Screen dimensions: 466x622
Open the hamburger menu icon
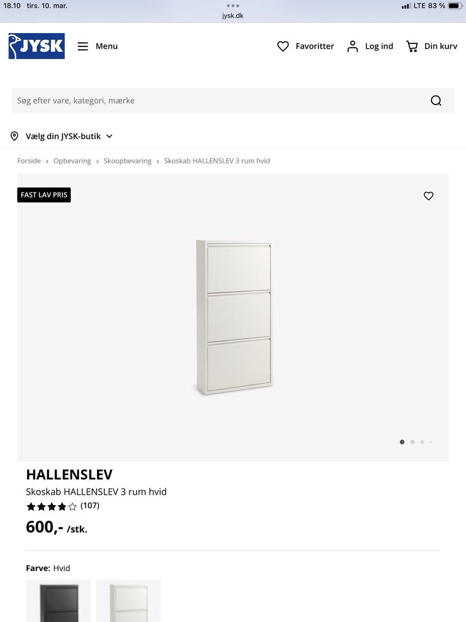pyautogui.click(x=83, y=46)
